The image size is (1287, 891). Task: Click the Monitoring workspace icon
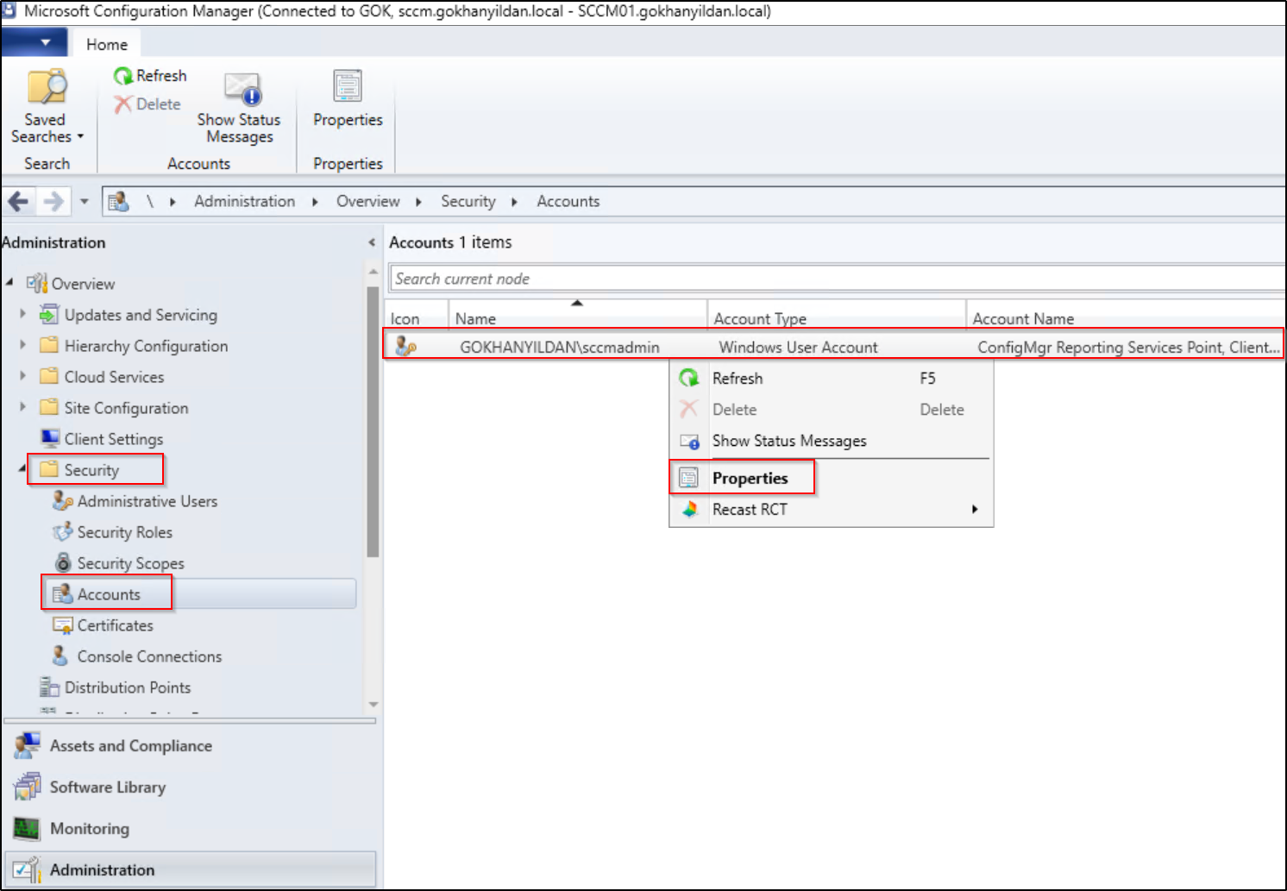tap(27, 828)
